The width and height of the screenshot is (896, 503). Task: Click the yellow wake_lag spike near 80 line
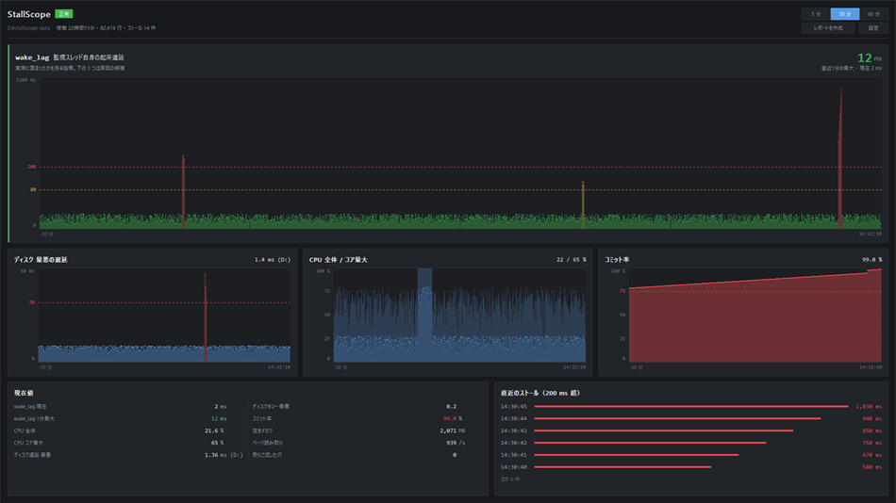point(583,204)
